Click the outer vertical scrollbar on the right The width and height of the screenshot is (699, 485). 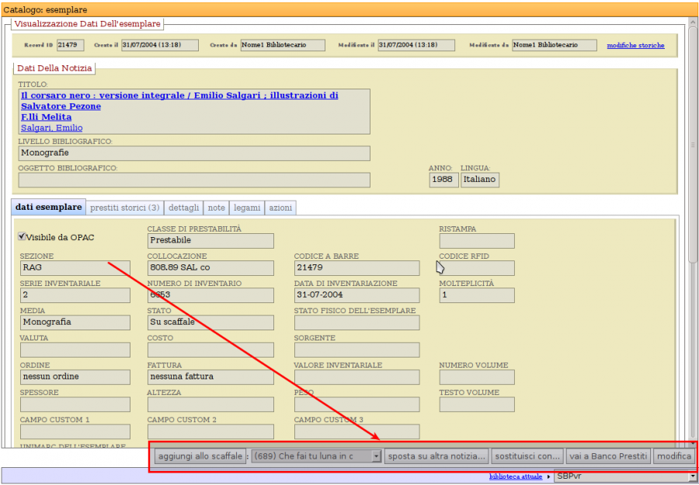pyautogui.click(x=693, y=233)
